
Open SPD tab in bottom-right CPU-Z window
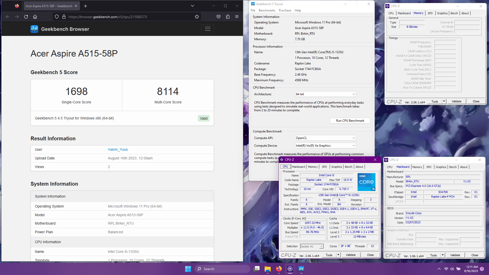(429, 167)
